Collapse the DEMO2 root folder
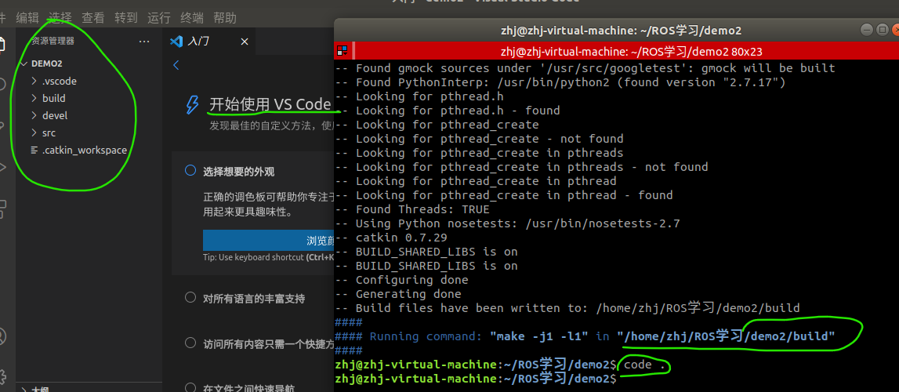 [x=23, y=64]
